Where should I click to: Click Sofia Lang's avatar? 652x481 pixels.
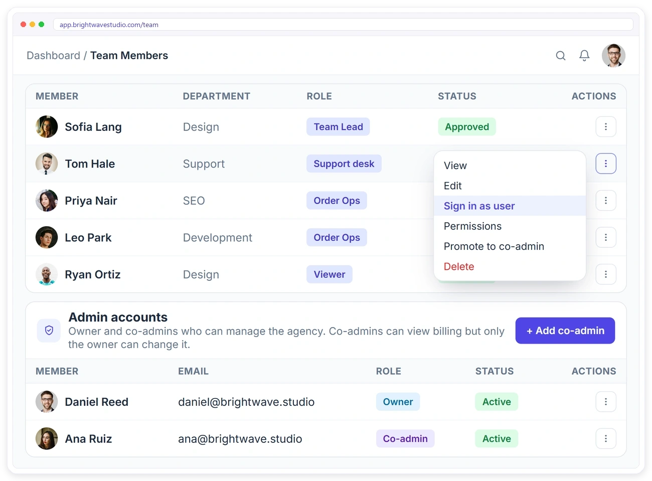(47, 127)
